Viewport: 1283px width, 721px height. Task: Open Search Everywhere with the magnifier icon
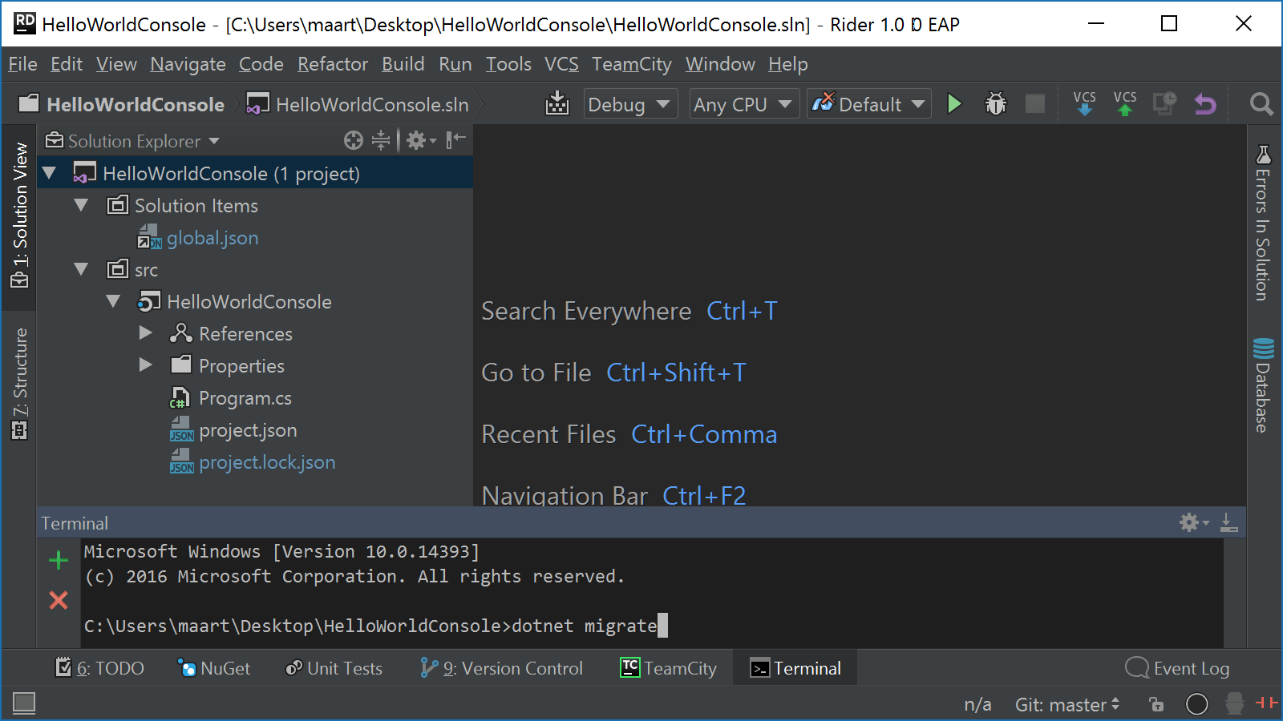pos(1261,103)
